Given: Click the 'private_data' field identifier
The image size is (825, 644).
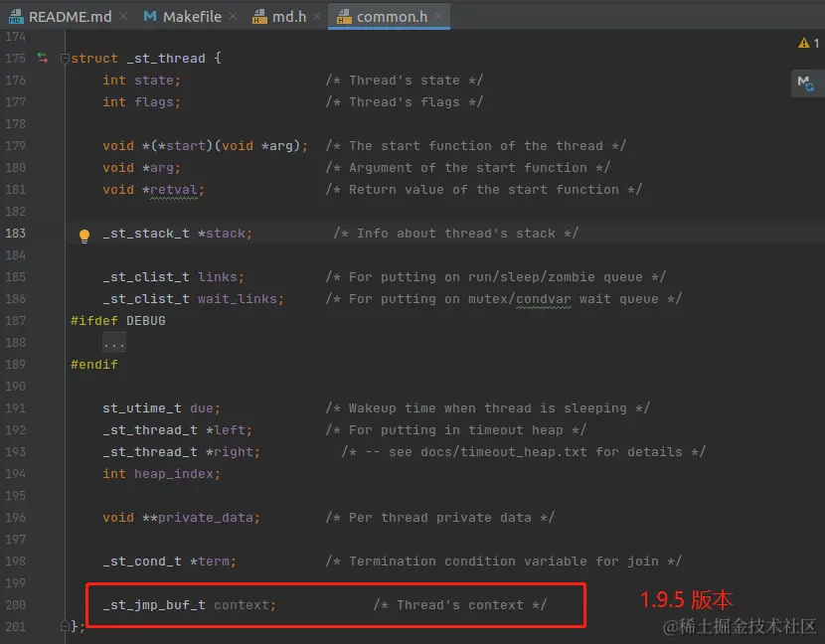Looking at the screenshot, I should [x=205, y=518].
